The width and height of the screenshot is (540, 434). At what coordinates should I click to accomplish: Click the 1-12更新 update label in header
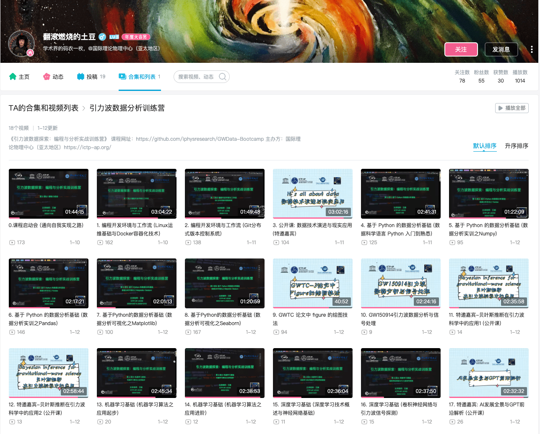(47, 128)
